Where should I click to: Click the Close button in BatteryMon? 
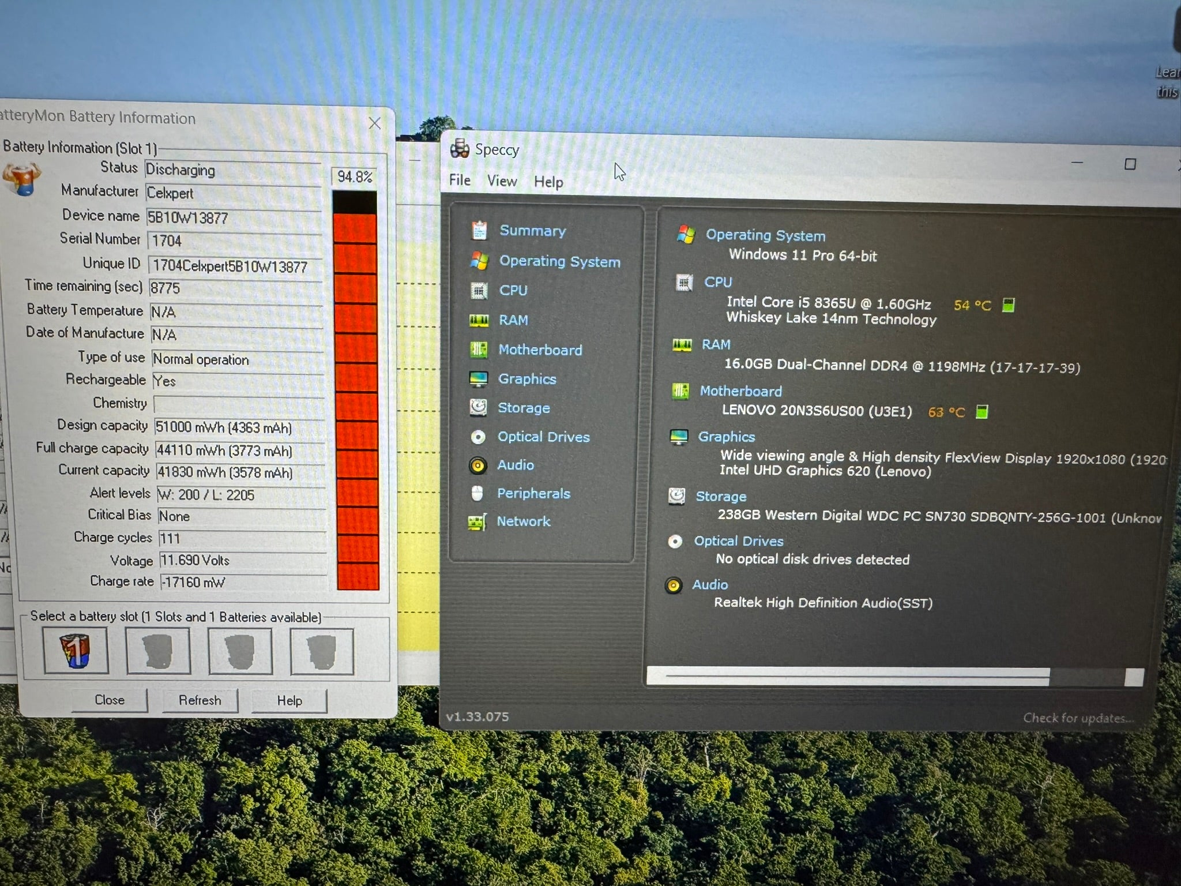[110, 700]
